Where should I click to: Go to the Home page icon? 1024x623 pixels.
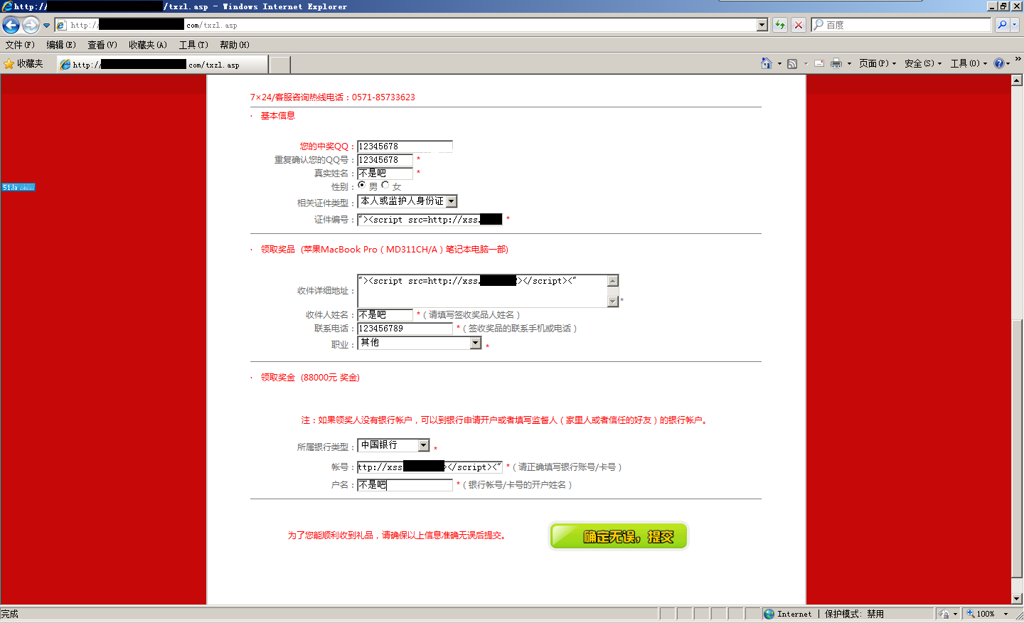tap(766, 63)
